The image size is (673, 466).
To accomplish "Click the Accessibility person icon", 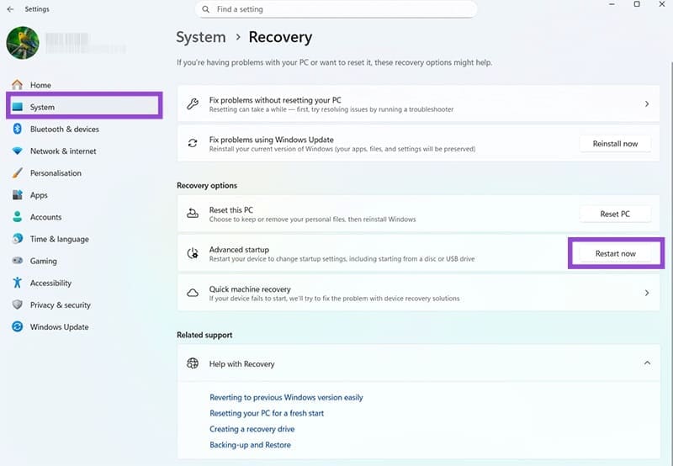I will (17, 283).
